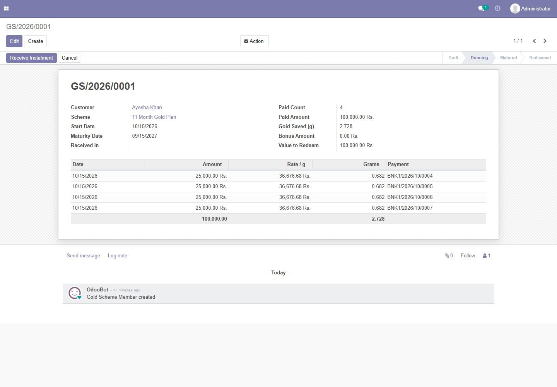Click the Edit button
The image size is (557, 387).
[x=14, y=41]
